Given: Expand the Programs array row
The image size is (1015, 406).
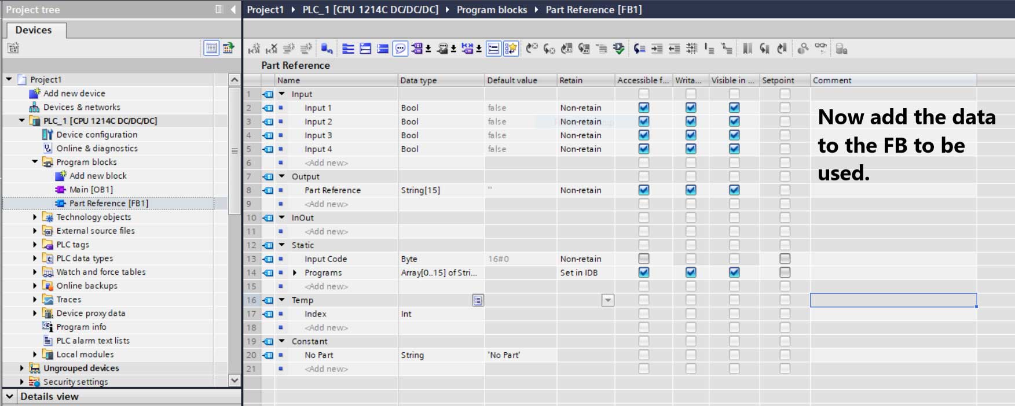Looking at the screenshot, I should (x=295, y=273).
